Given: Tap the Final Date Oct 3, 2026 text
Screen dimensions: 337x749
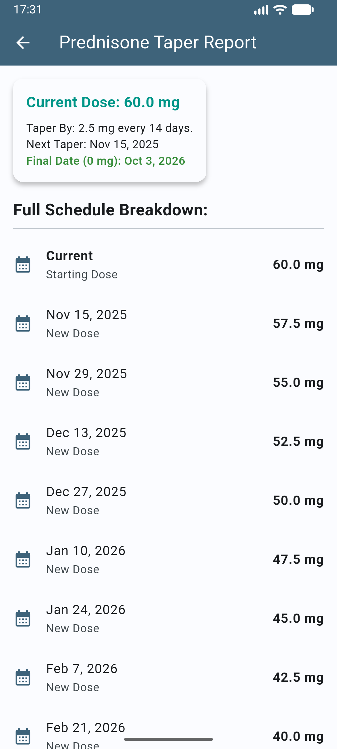Looking at the screenshot, I should point(106,161).
